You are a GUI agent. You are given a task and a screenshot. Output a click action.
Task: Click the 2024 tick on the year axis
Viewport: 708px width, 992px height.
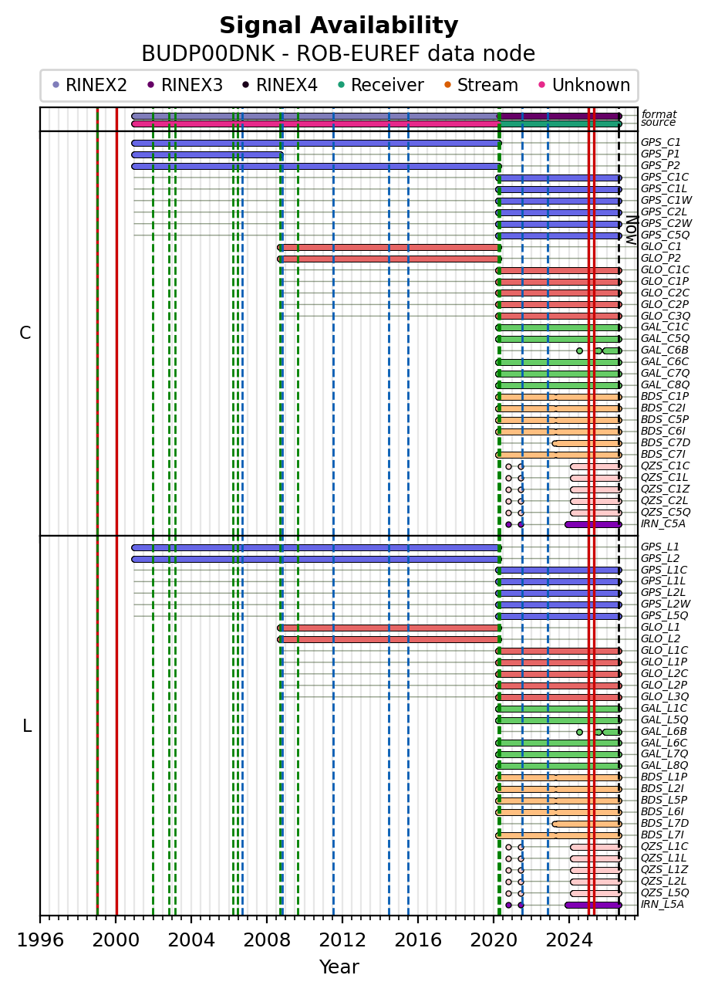[x=569, y=940]
